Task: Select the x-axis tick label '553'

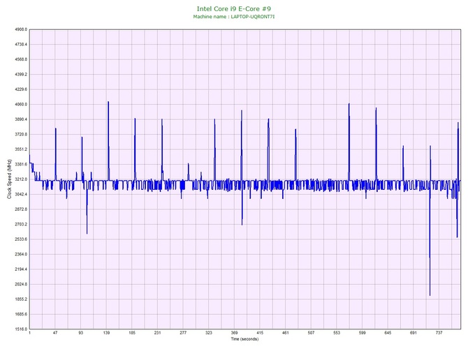Action: tap(337, 333)
